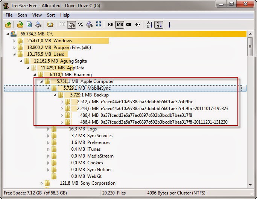This screenshot has width=257, height=199.
Task: Collapse the Agung Sagita folder
Action: coord(21,61)
